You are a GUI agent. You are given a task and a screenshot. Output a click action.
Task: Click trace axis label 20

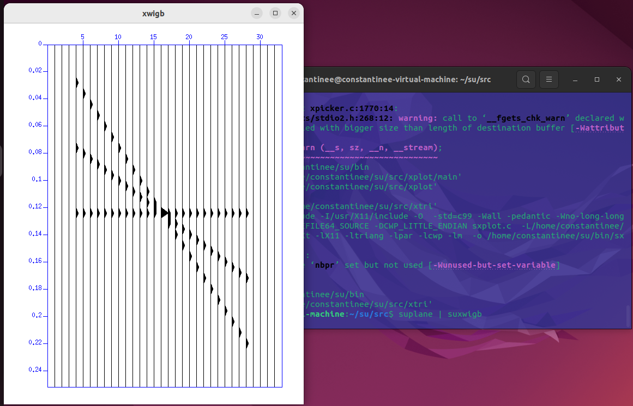pyautogui.click(x=189, y=37)
